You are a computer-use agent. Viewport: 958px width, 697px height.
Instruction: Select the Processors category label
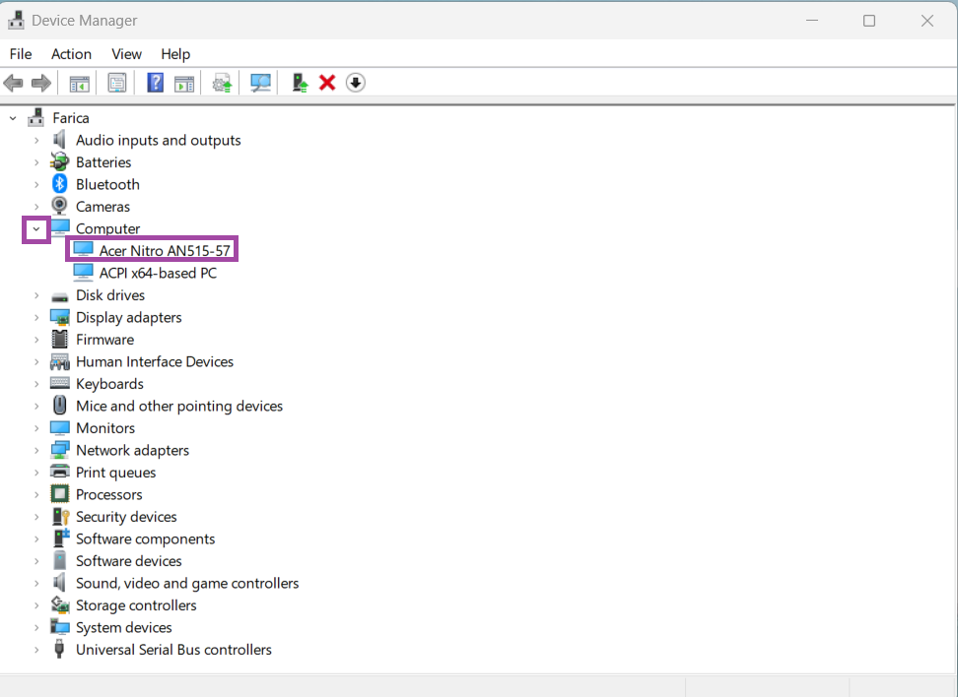click(x=108, y=495)
